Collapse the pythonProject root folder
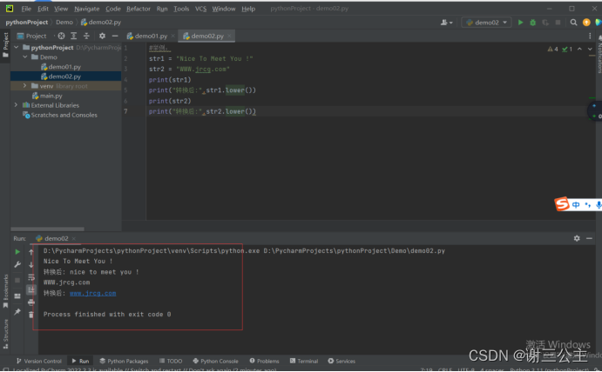The width and height of the screenshot is (602, 372). click(17, 48)
